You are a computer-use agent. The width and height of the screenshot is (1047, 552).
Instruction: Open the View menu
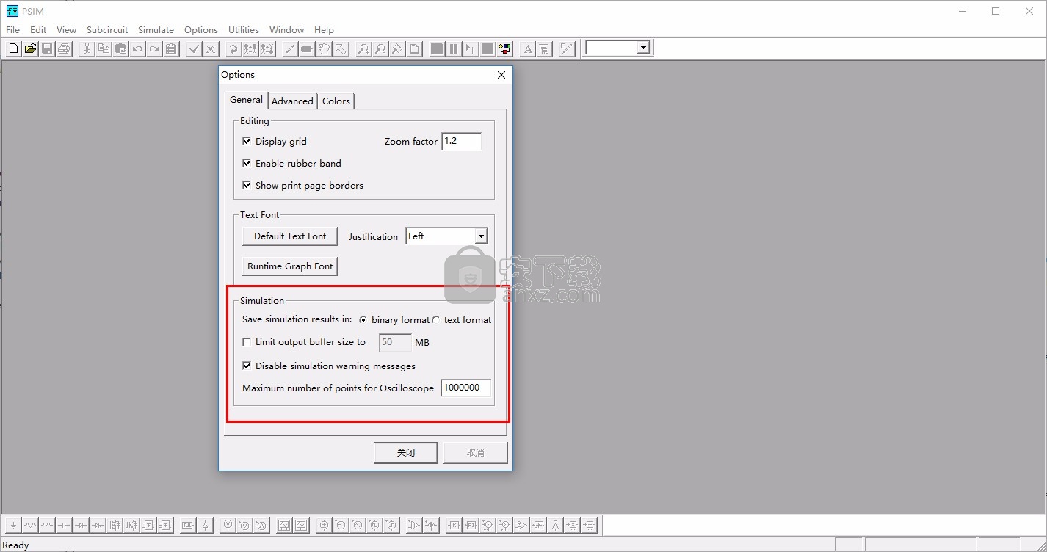tap(66, 29)
